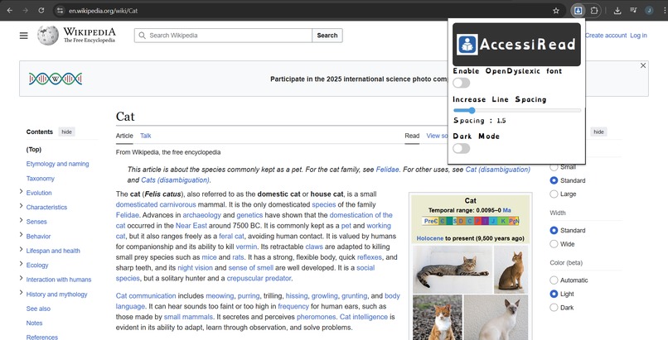The height and width of the screenshot is (340, 668).
Task: Expand the Behavior contents section
Action: (x=21, y=236)
